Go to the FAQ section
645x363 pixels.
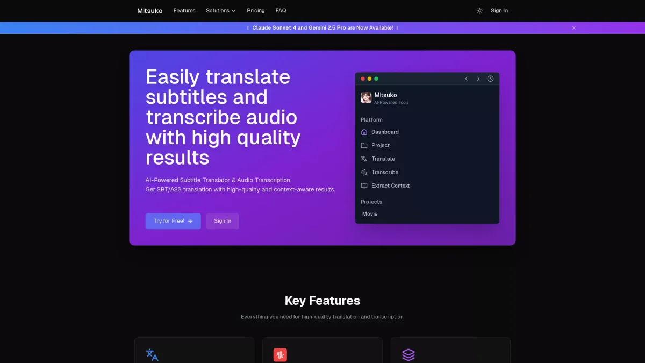281,11
